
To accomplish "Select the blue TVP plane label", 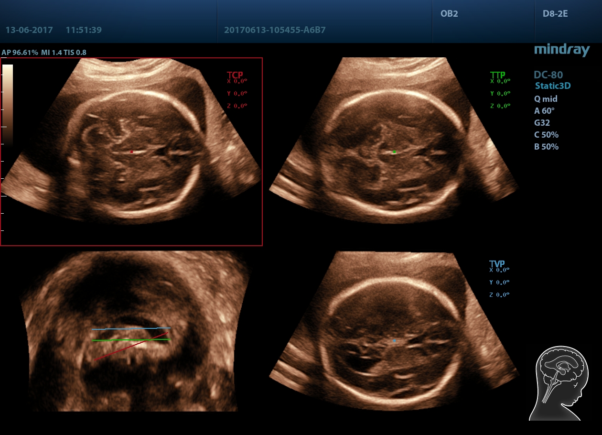I will click(497, 263).
